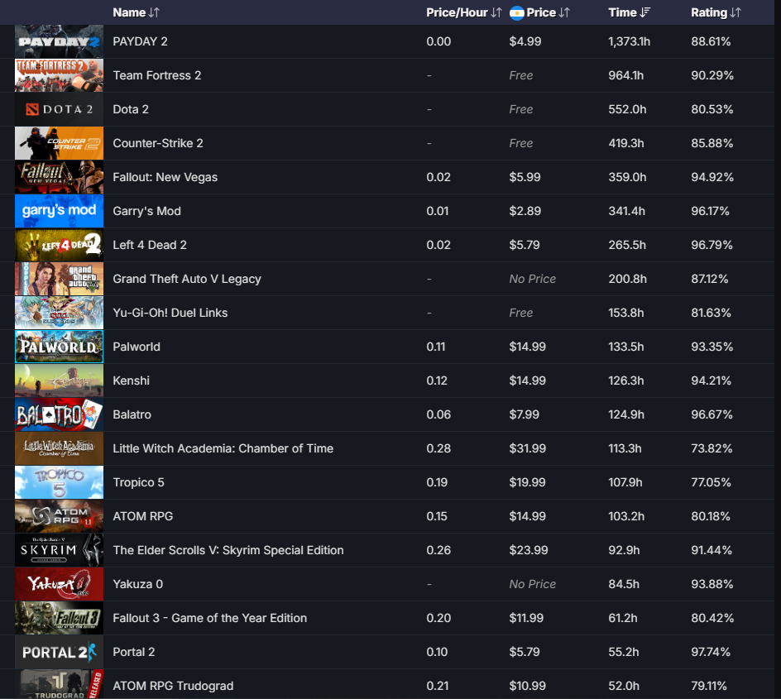Click the Price column sort arrows
This screenshot has height=699, width=781.
(564, 12)
